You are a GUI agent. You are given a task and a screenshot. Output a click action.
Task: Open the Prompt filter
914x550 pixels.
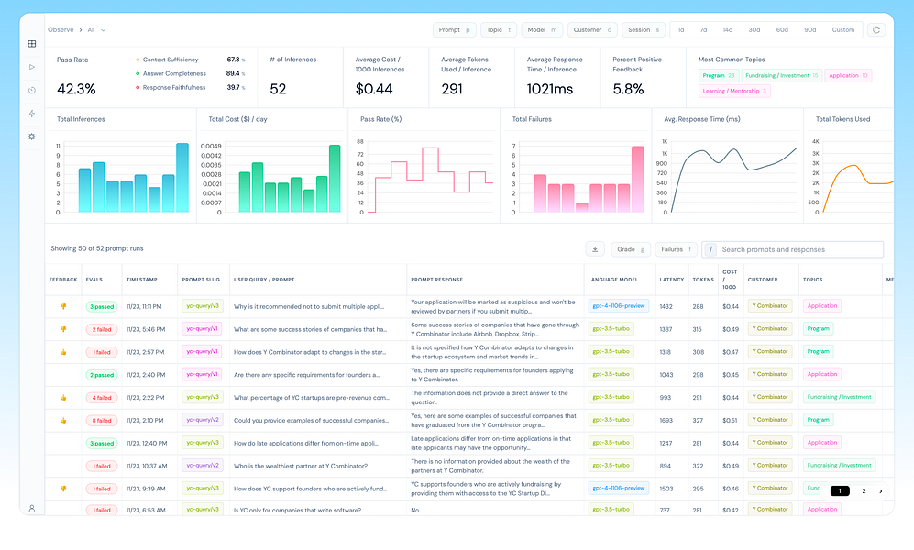[x=454, y=29]
